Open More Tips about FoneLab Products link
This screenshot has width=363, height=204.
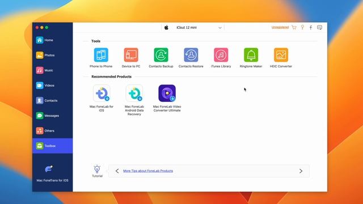pos(148,171)
